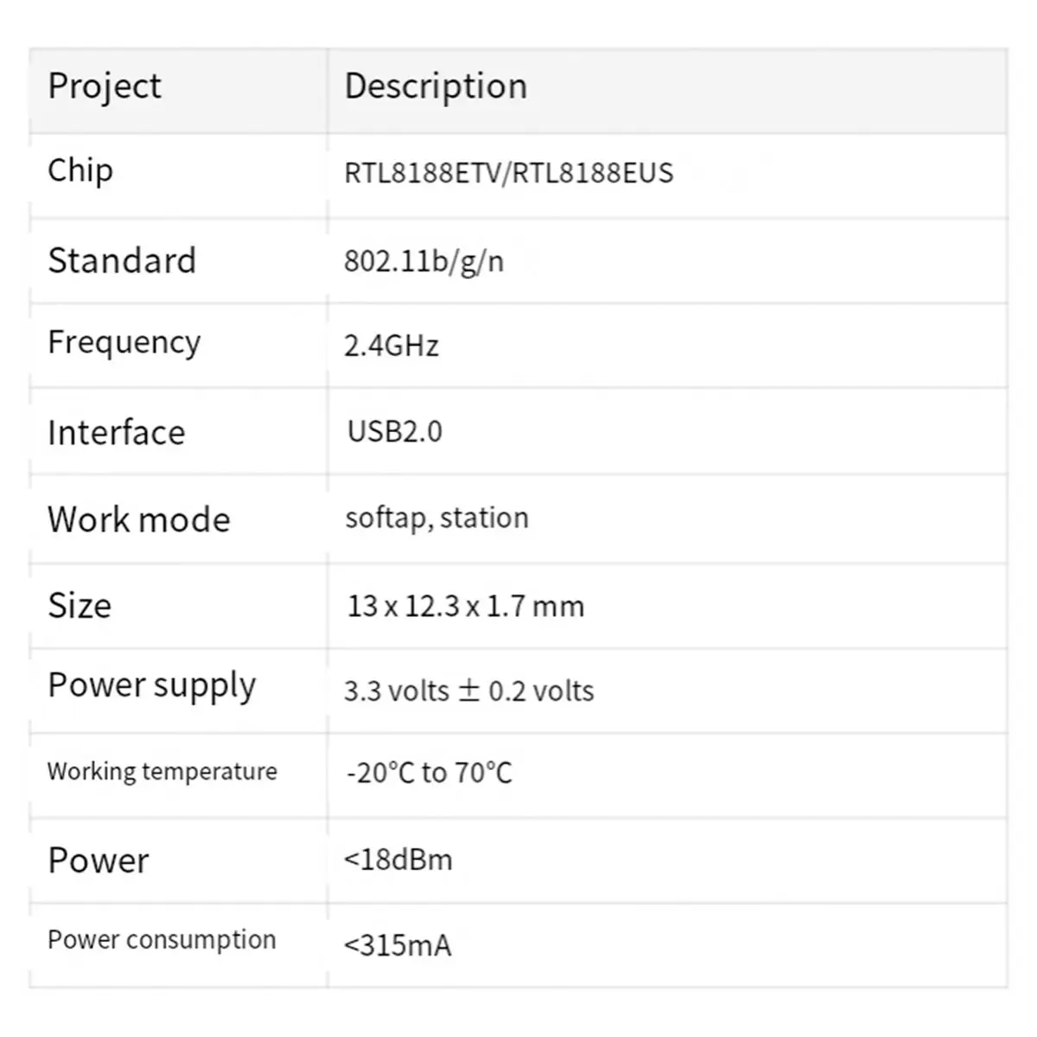This screenshot has height=1037, width=1037.
Task: Click the RTL8188ETV/RTL8188EUS chip value
Action: [x=509, y=173]
